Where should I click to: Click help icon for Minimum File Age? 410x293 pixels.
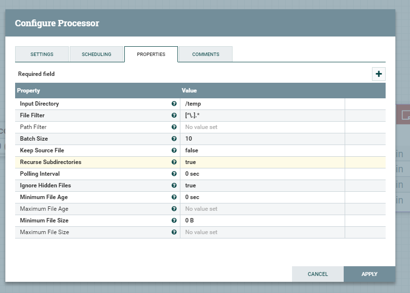click(x=174, y=197)
